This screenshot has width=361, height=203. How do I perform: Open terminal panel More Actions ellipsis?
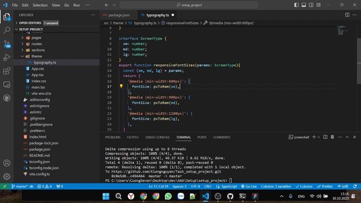(x=340, y=137)
